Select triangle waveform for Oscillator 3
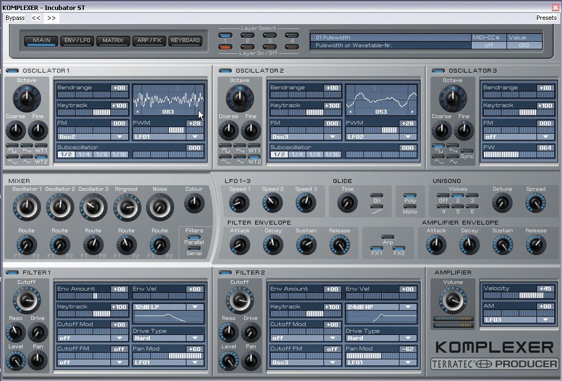 pyautogui.click(x=453, y=157)
